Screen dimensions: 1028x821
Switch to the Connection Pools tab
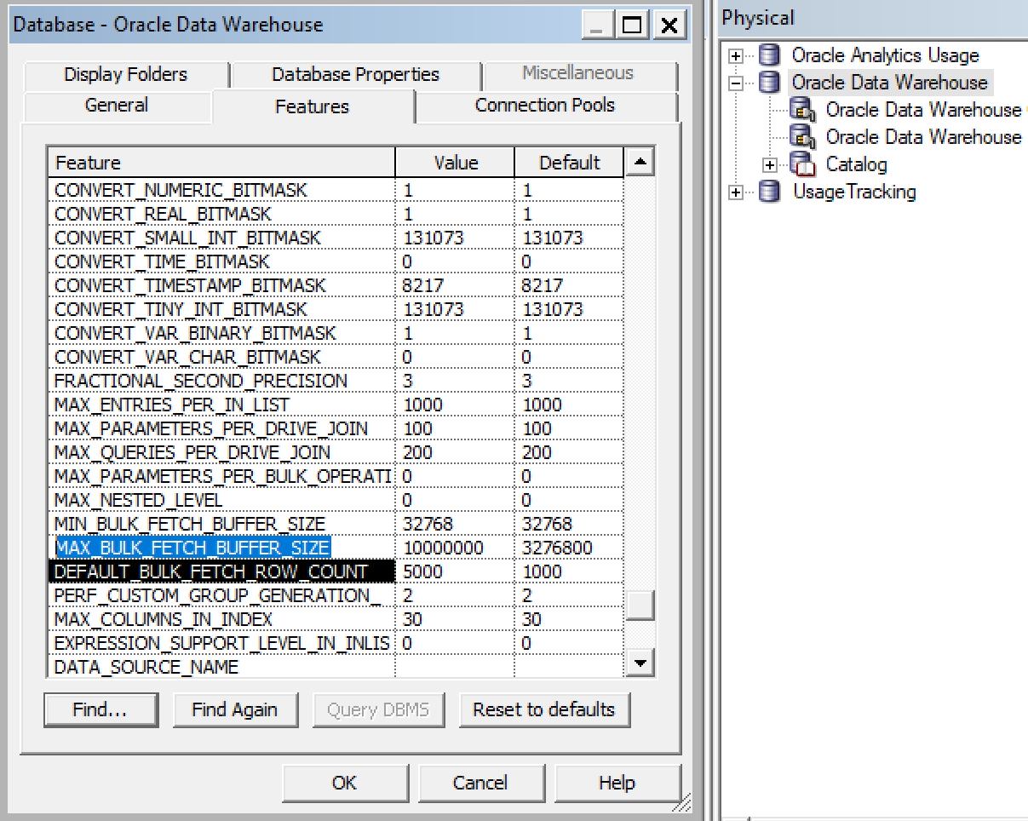pyautogui.click(x=546, y=106)
